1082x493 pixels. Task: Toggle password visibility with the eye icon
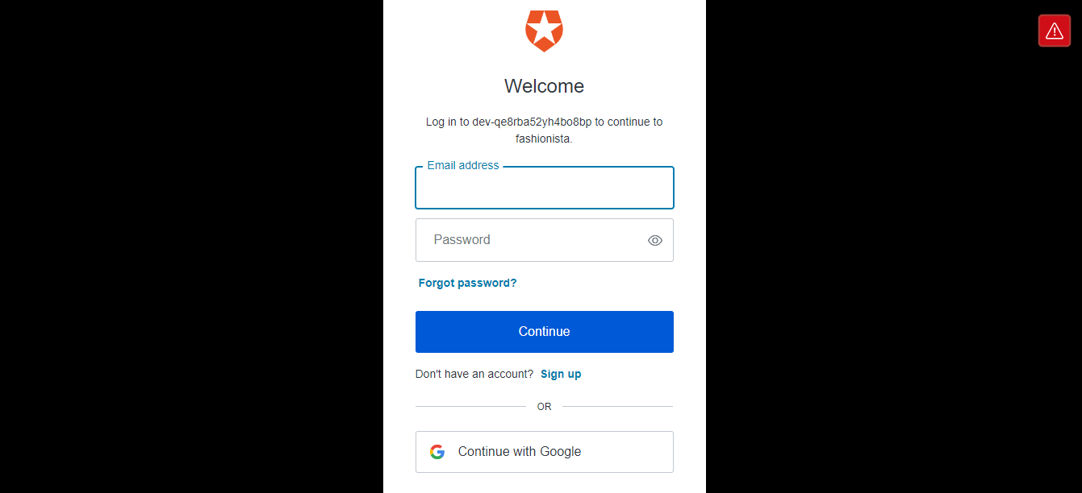(x=655, y=240)
